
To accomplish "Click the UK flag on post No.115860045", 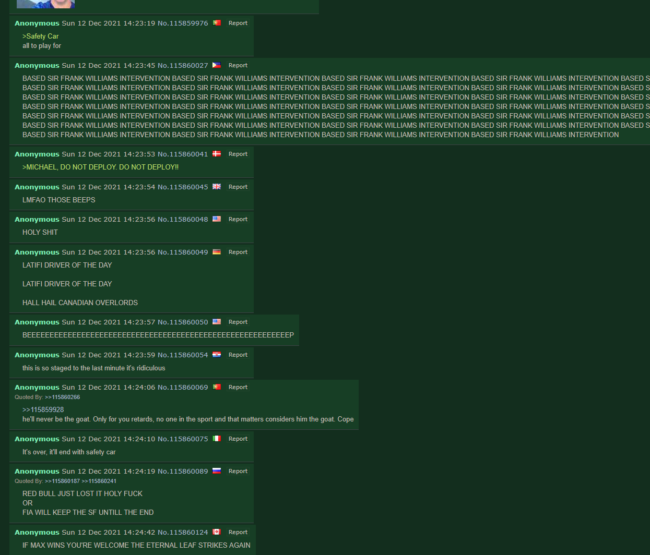I will coord(217,187).
